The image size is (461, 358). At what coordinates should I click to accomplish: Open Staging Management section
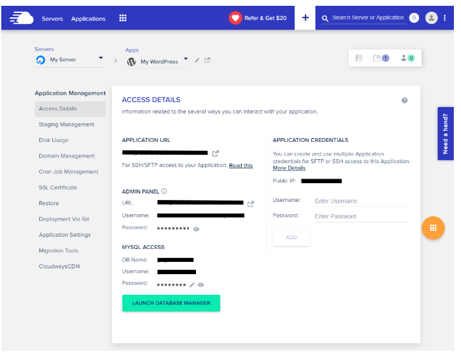click(66, 124)
